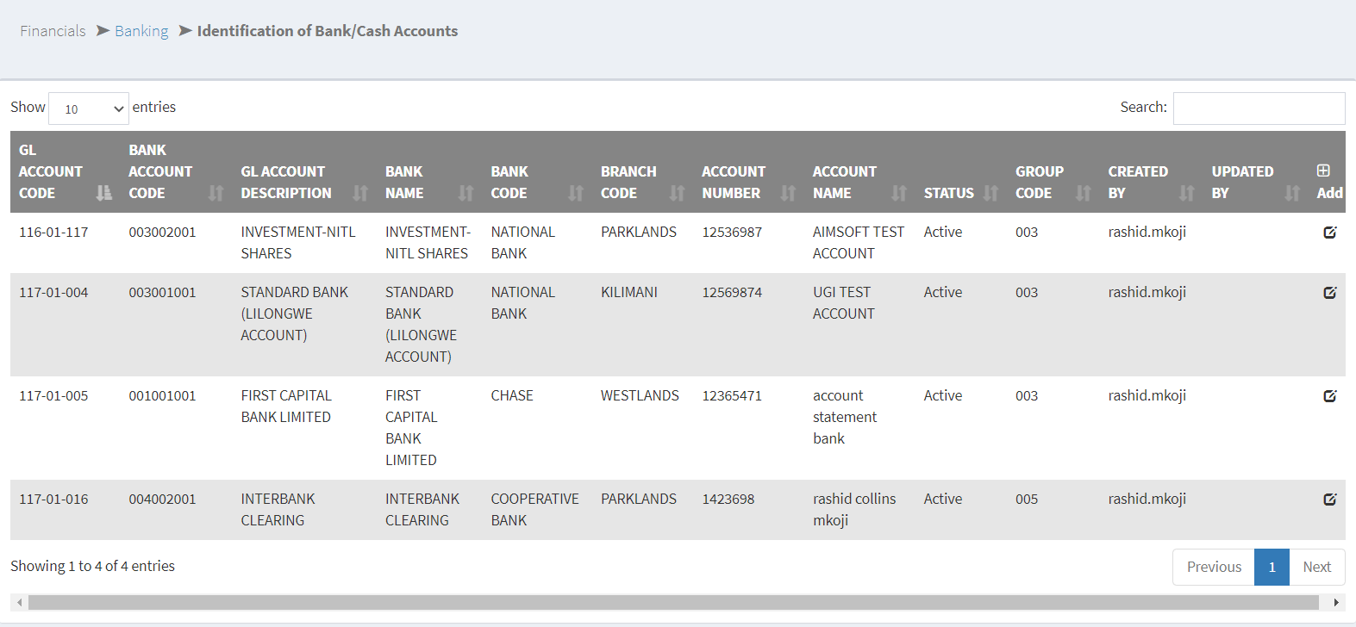
Task: Edit the AIMSOFT TEST ACCOUNT row
Action: click(x=1329, y=233)
